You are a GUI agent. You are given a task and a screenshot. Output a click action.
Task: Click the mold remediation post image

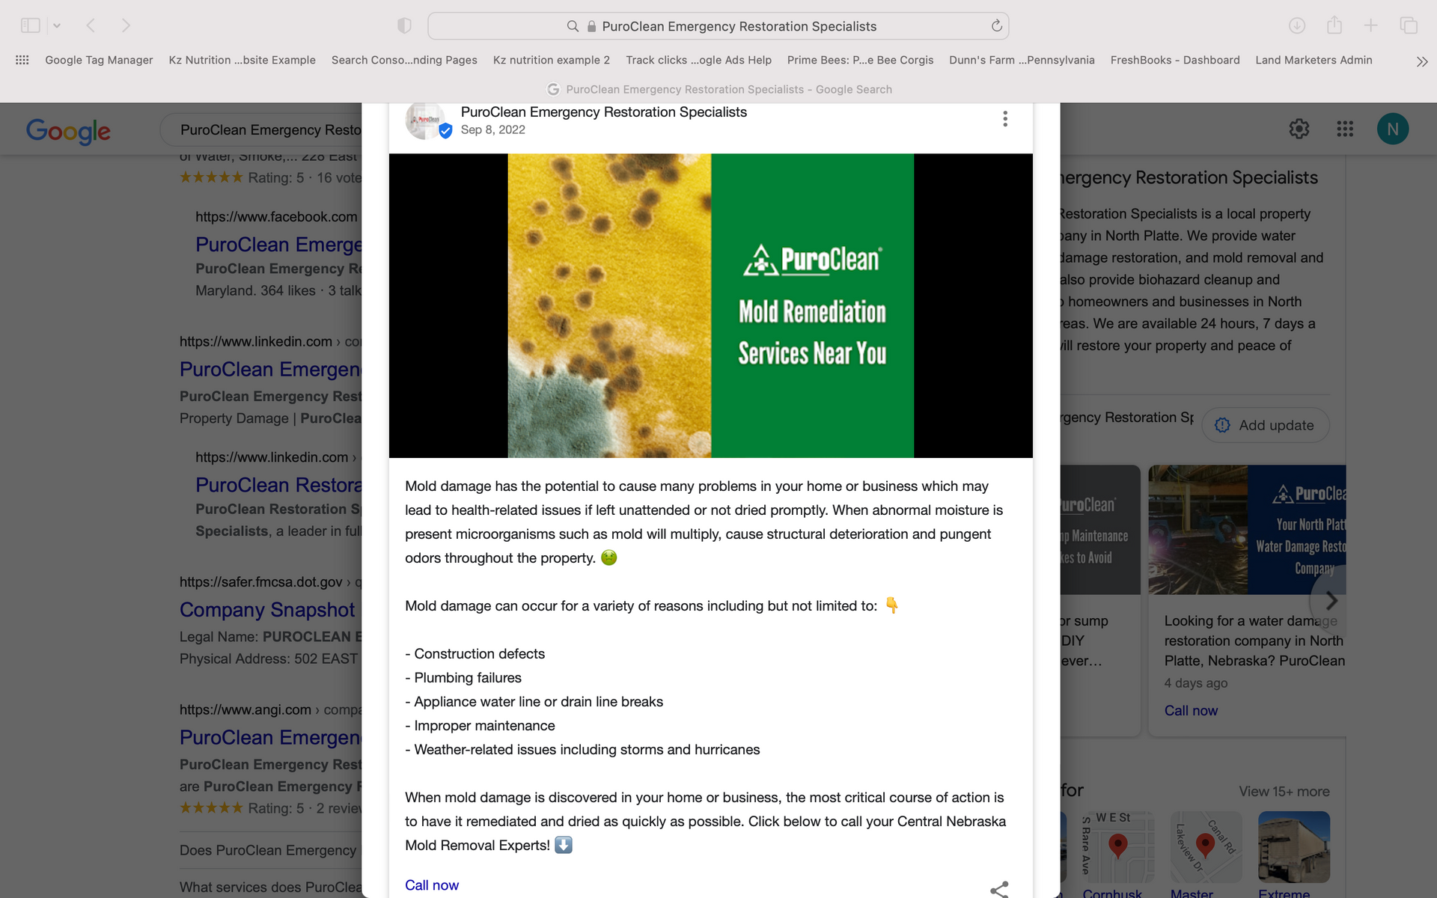710,305
